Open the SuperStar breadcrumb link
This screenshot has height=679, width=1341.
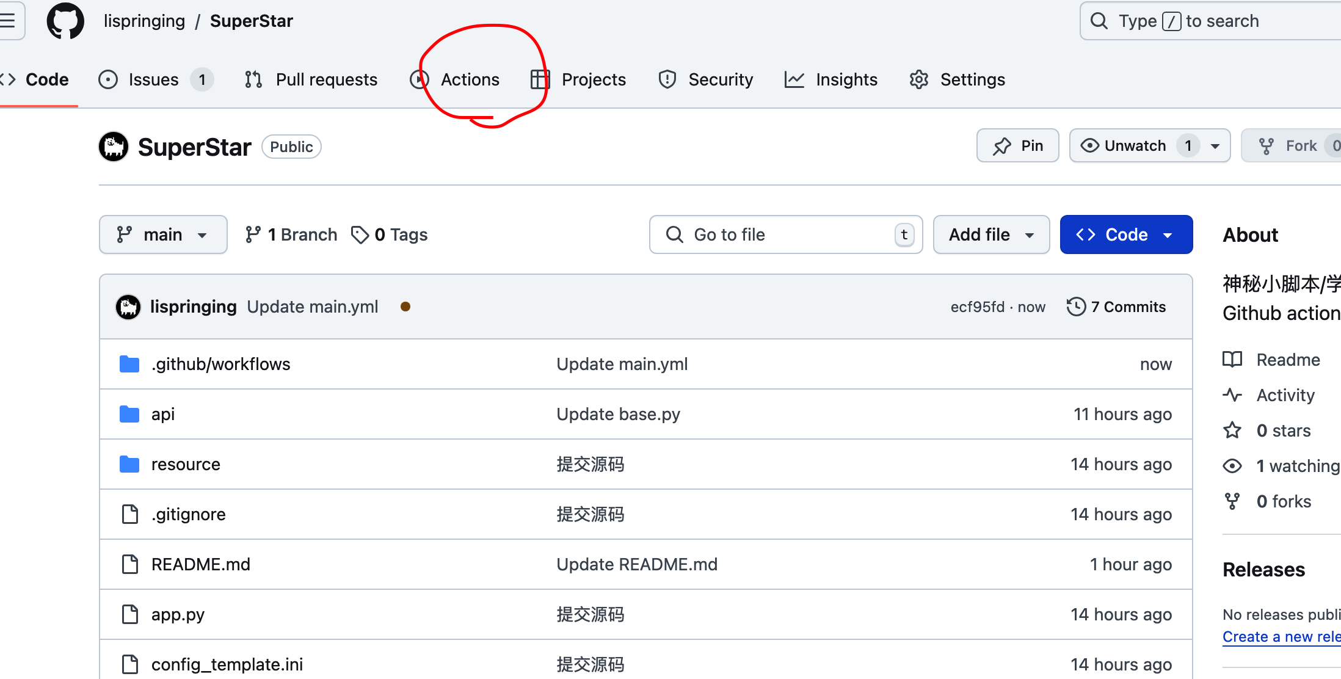click(252, 21)
